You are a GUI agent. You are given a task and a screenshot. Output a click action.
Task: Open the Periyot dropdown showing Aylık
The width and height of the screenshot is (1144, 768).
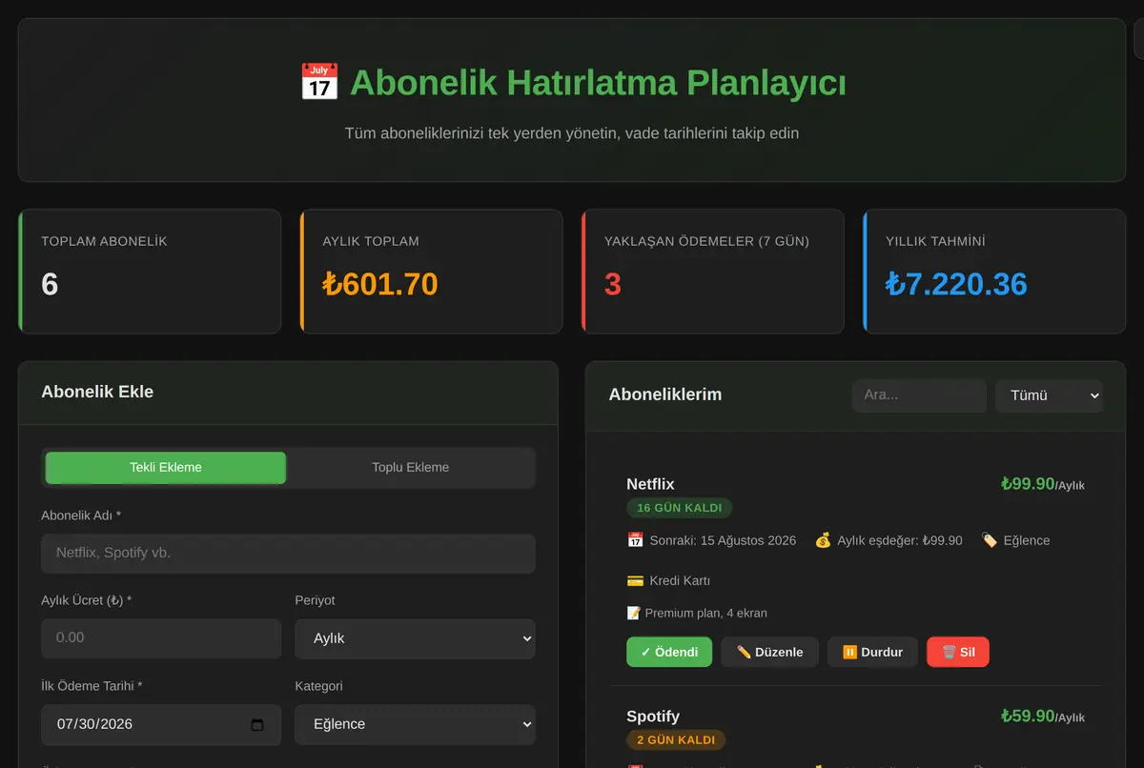pyautogui.click(x=415, y=638)
